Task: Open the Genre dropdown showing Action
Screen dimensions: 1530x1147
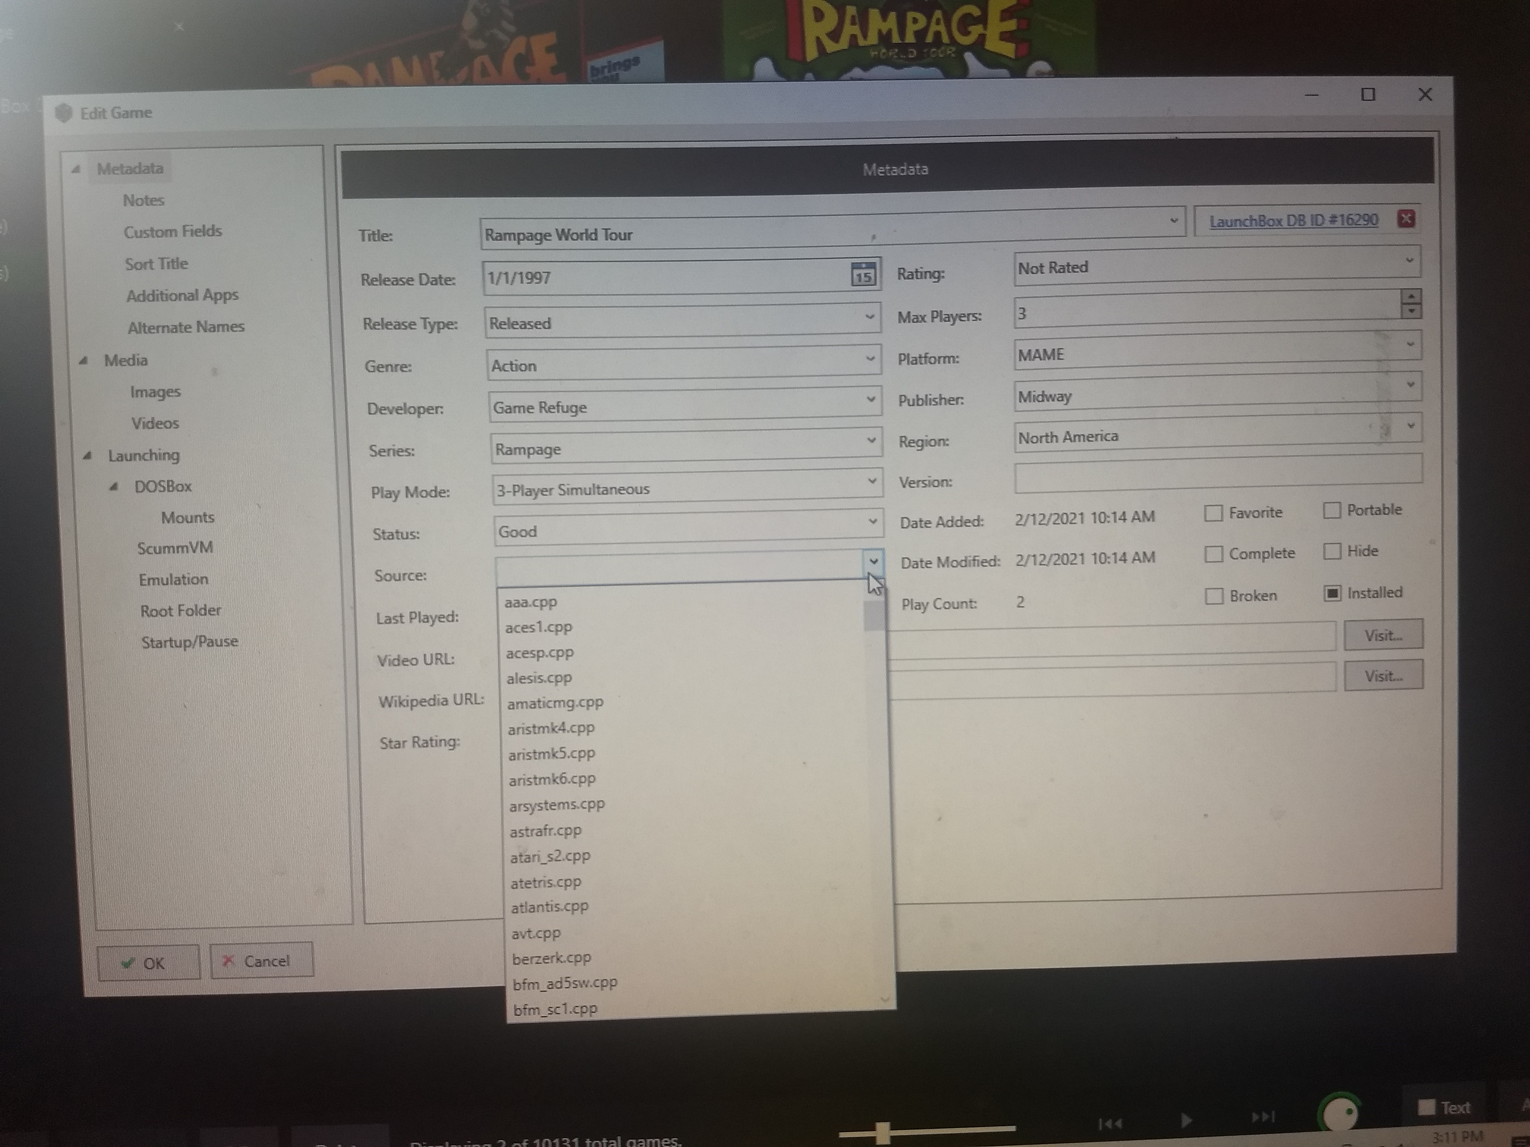Action: 870,359
